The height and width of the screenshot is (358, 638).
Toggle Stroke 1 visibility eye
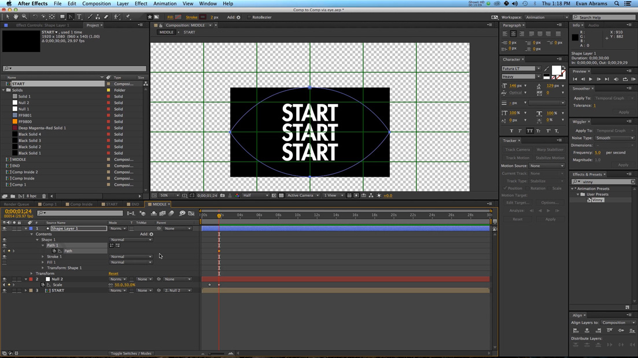pos(5,257)
